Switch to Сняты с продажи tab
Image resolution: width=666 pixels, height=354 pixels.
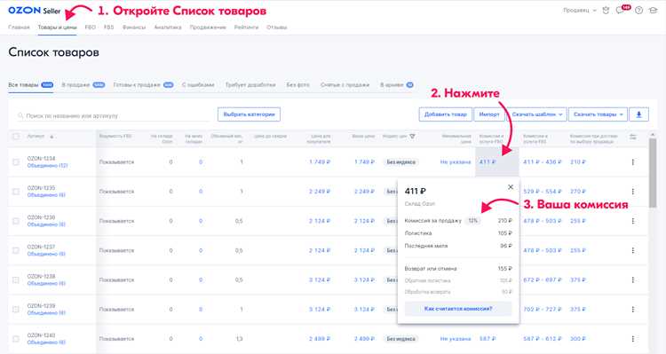(345, 85)
